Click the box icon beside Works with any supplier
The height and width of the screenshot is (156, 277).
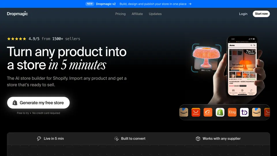coord(198,138)
